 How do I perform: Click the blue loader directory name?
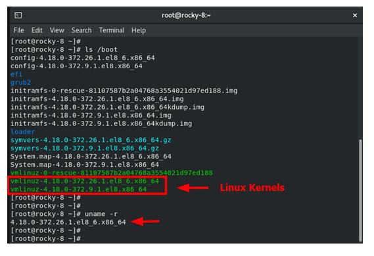coord(22,132)
